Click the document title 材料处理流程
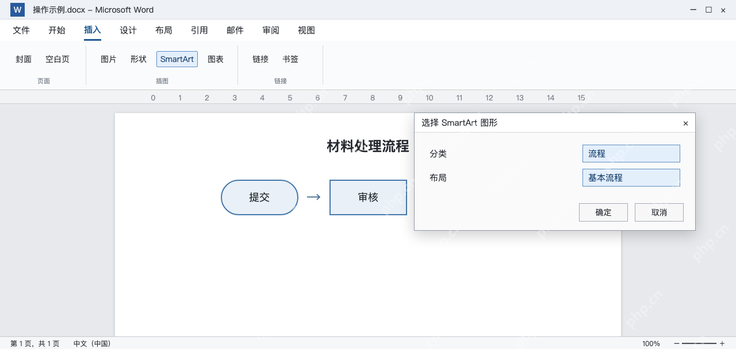The height and width of the screenshot is (349, 736). coord(368,146)
